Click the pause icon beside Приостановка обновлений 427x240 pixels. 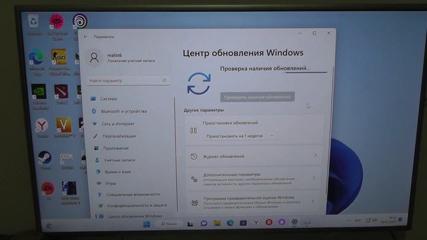pyautogui.click(x=193, y=131)
